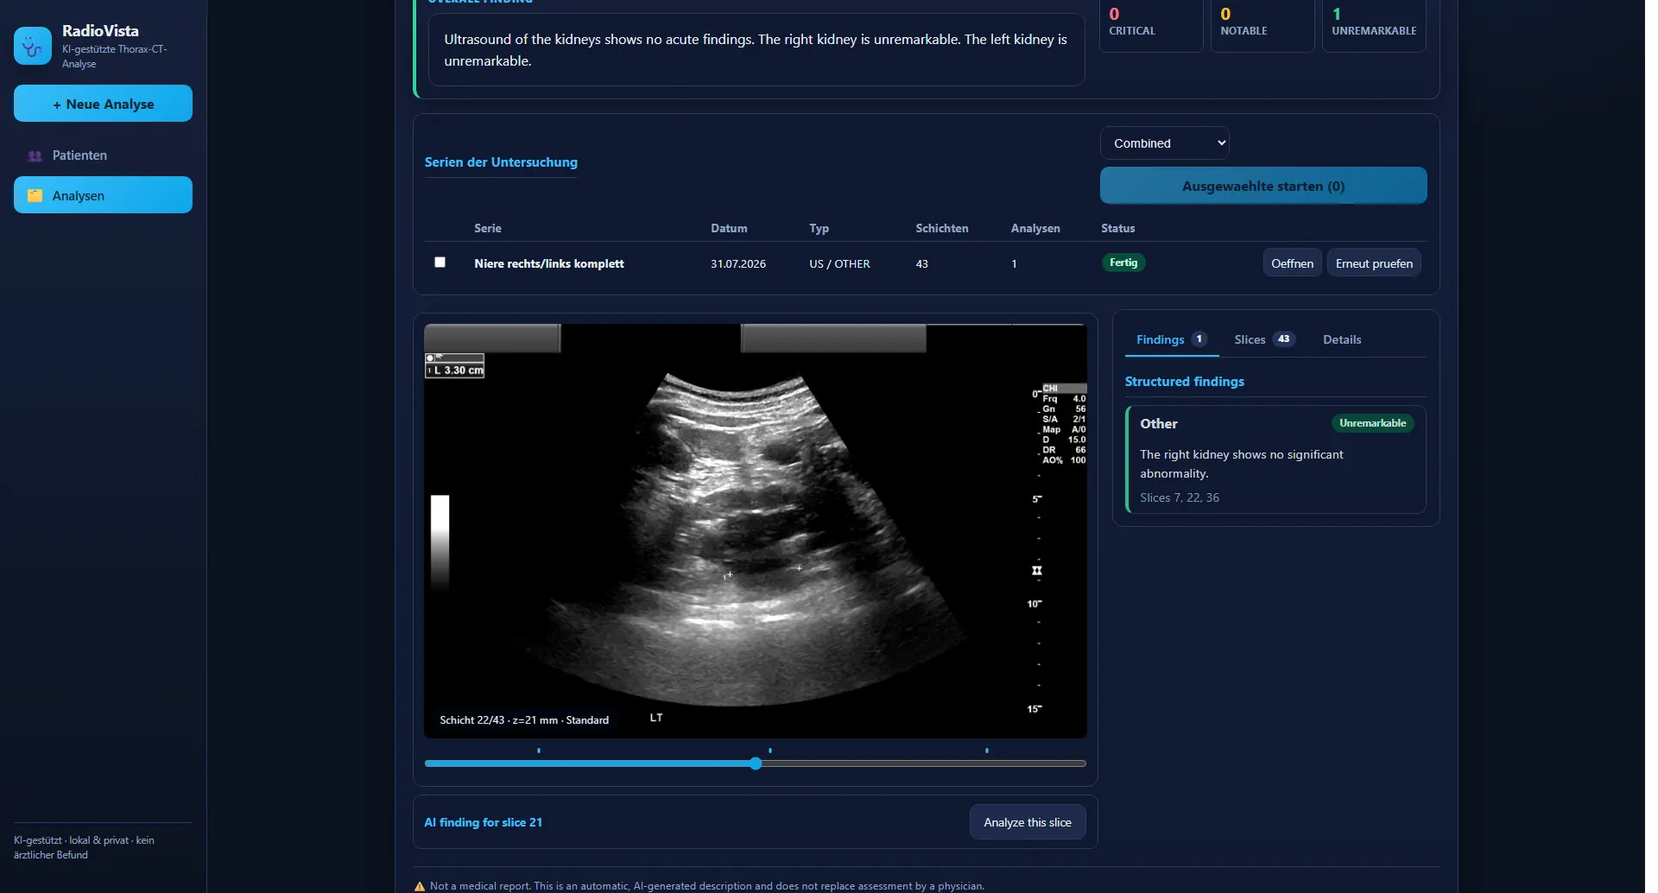
Task: Click the series name Niere rechts/links komplett
Action: (x=548, y=263)
